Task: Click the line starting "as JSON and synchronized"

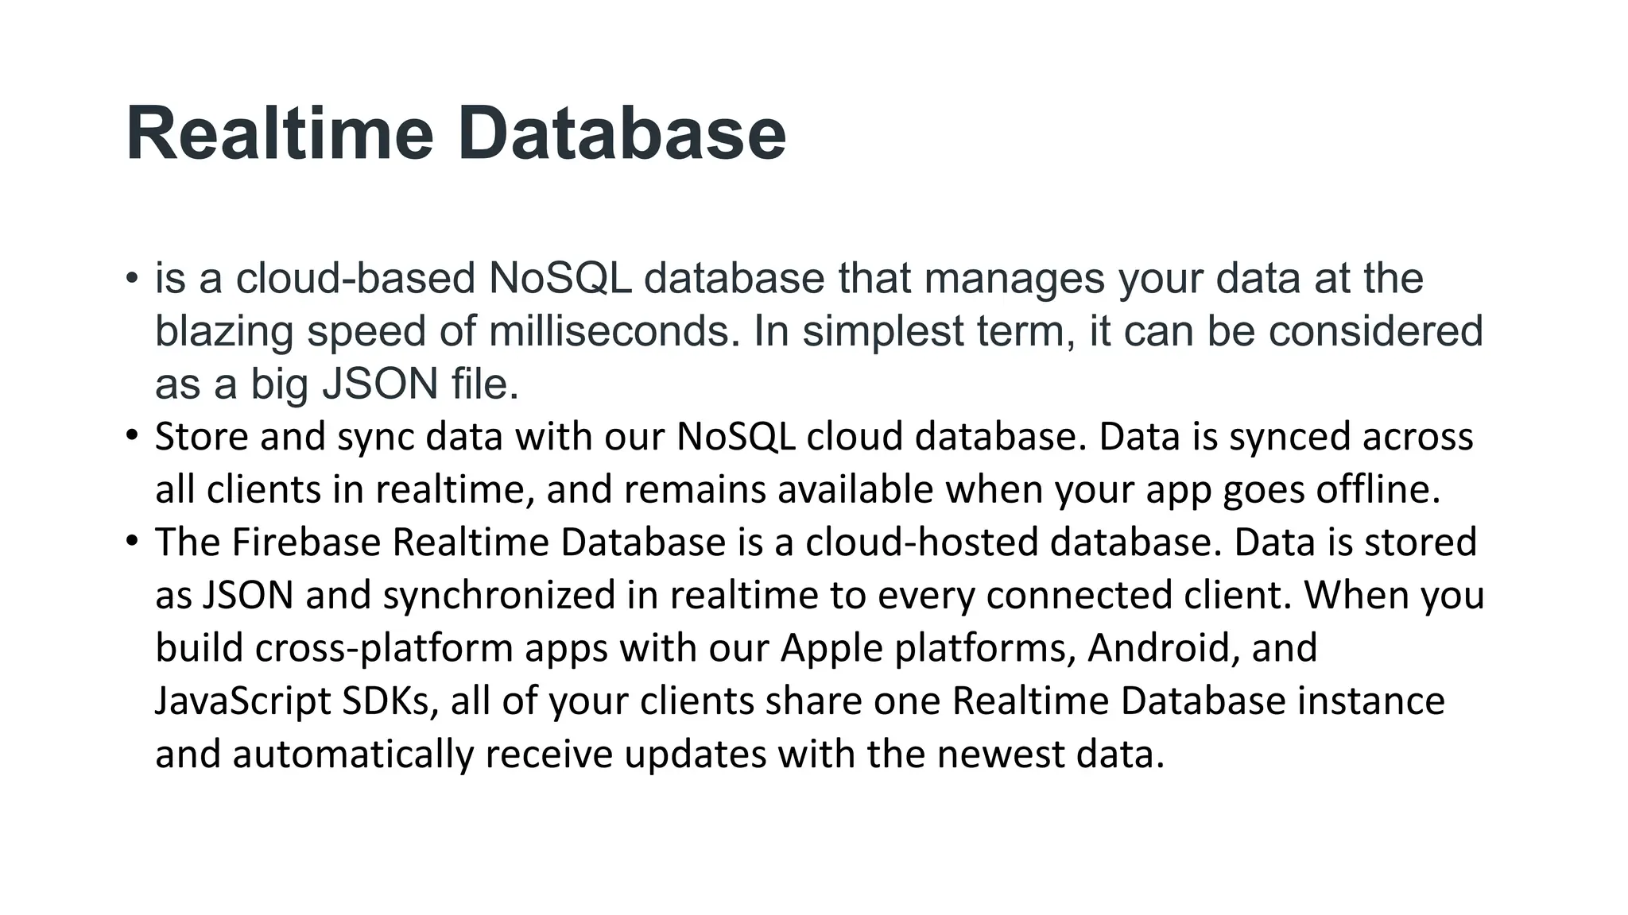Action: click(820, 595)
